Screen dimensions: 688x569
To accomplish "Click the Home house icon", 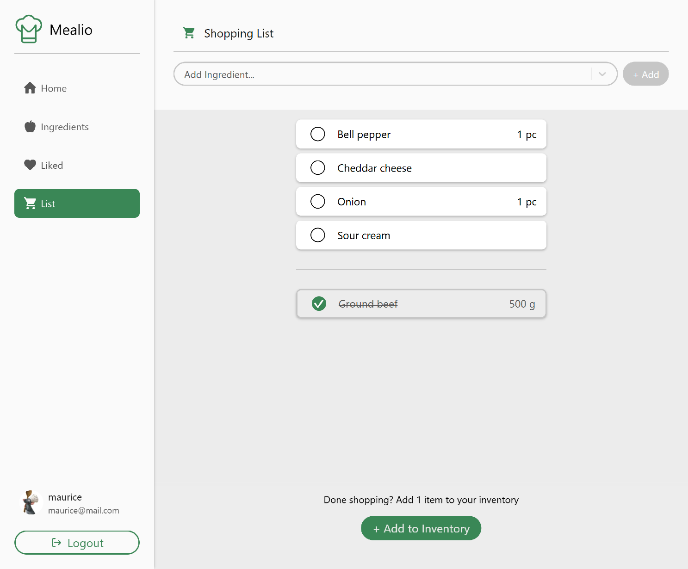I will [30, 88].
